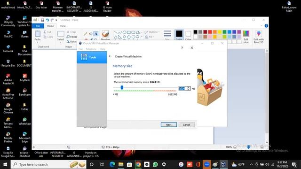
Task: Open Settings gear in the taskbar
Action: (164, 164)
